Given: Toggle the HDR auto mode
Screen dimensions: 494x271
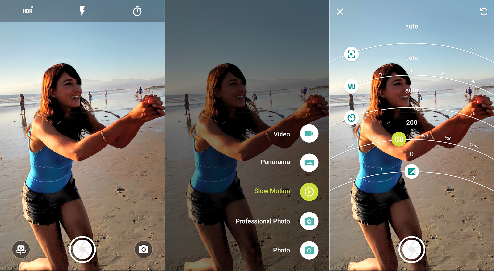Looking at the screenshot, I should tap(28, 11).
